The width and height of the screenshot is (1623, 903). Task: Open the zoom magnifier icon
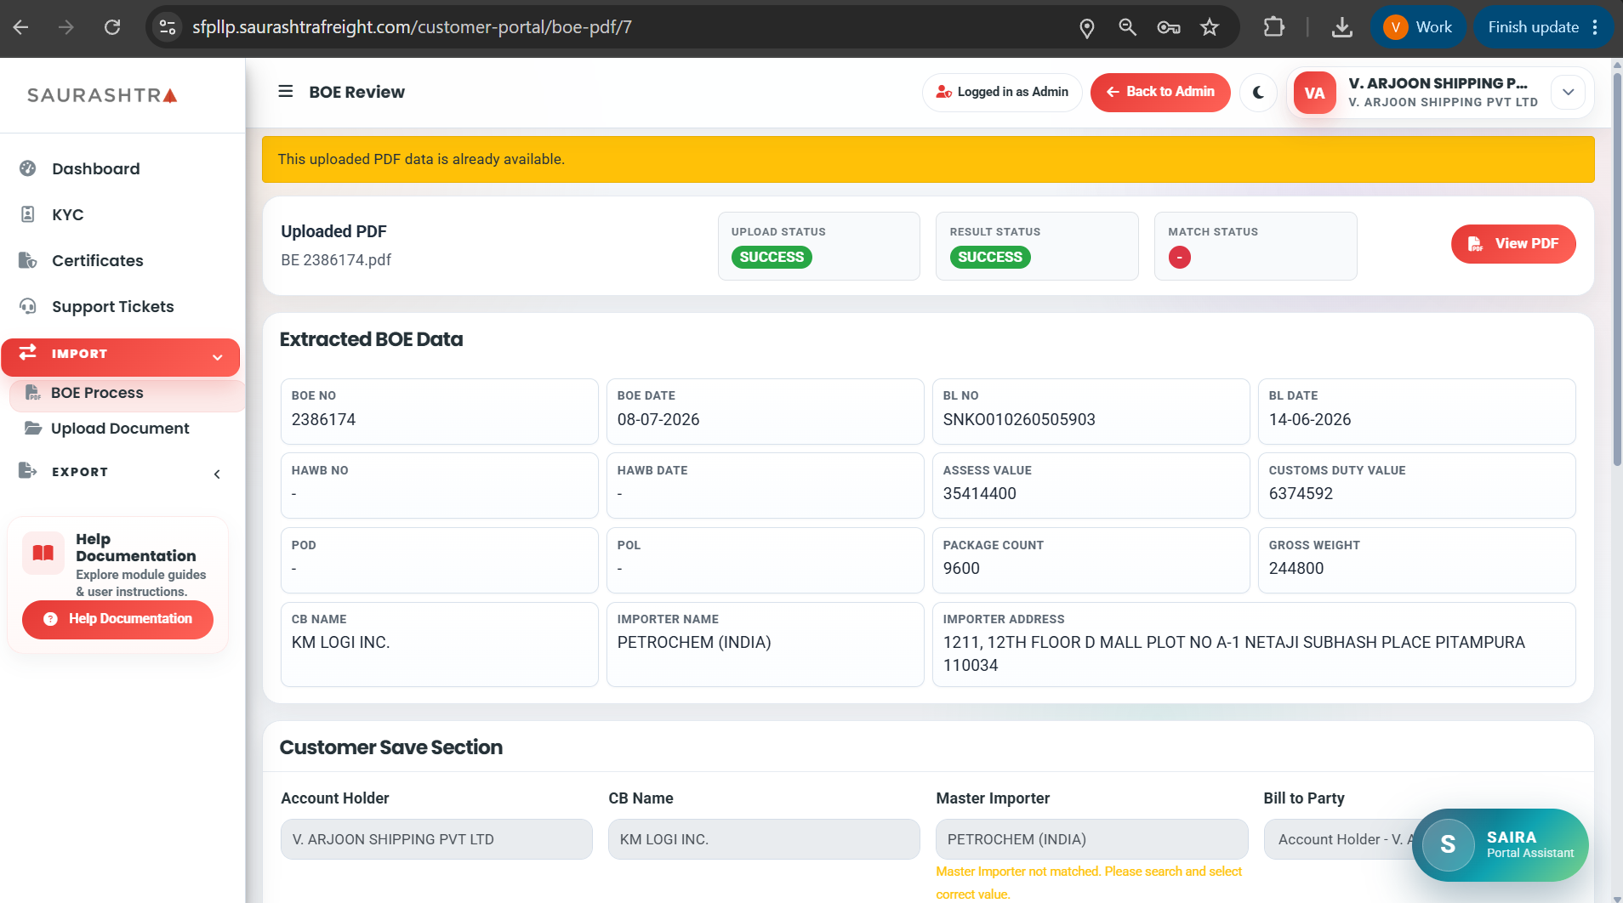click(1127, 27)
